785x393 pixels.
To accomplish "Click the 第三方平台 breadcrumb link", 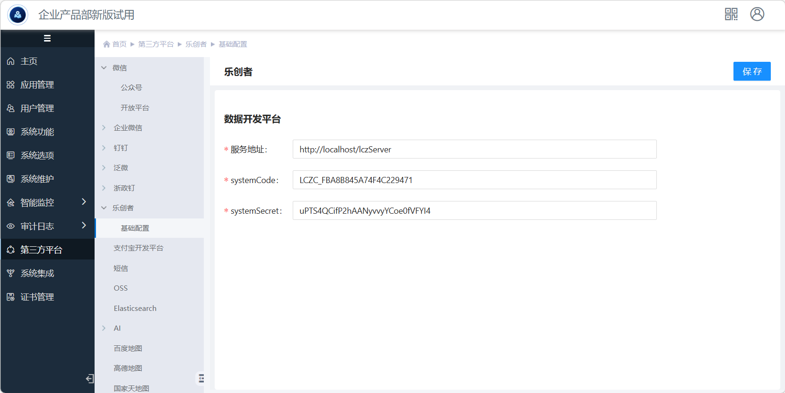I will point(156,44).
